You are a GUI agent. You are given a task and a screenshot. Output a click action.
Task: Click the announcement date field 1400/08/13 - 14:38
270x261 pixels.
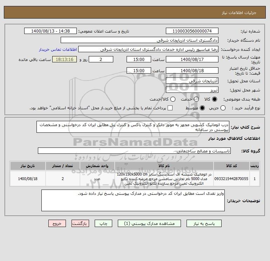50,31
